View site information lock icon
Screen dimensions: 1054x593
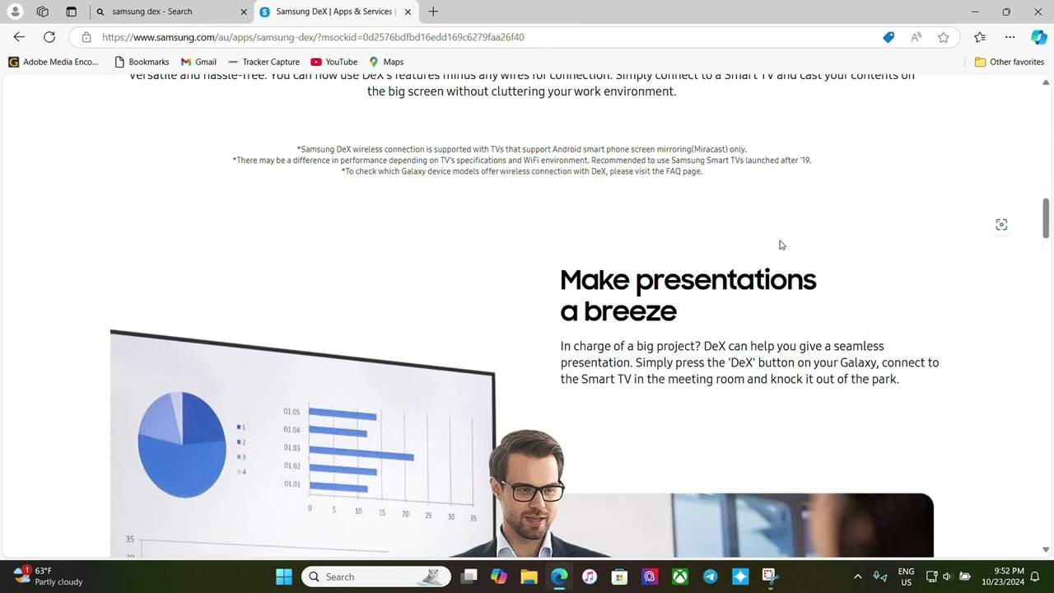[86, 37]
